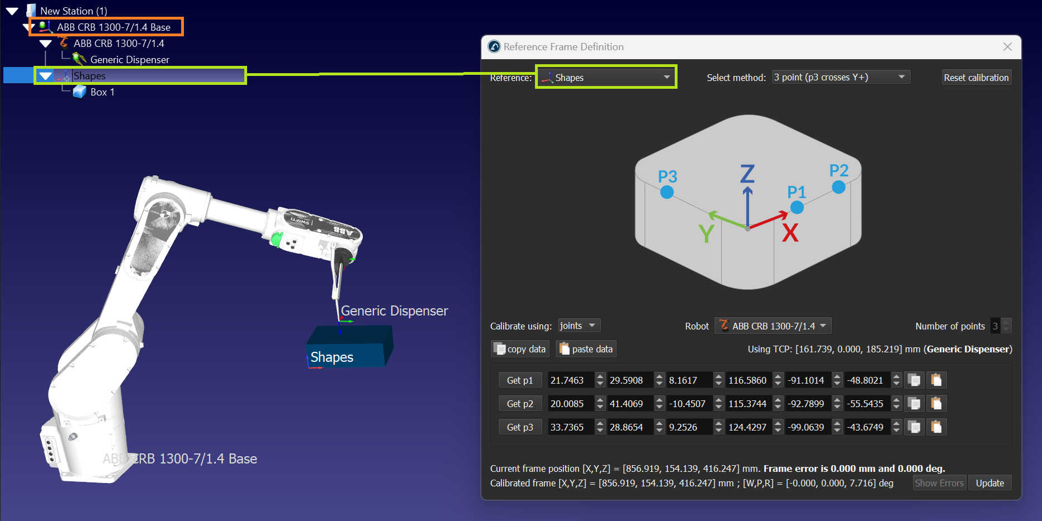
Task: Open the Select method dropdown
Action: (840, 78)
